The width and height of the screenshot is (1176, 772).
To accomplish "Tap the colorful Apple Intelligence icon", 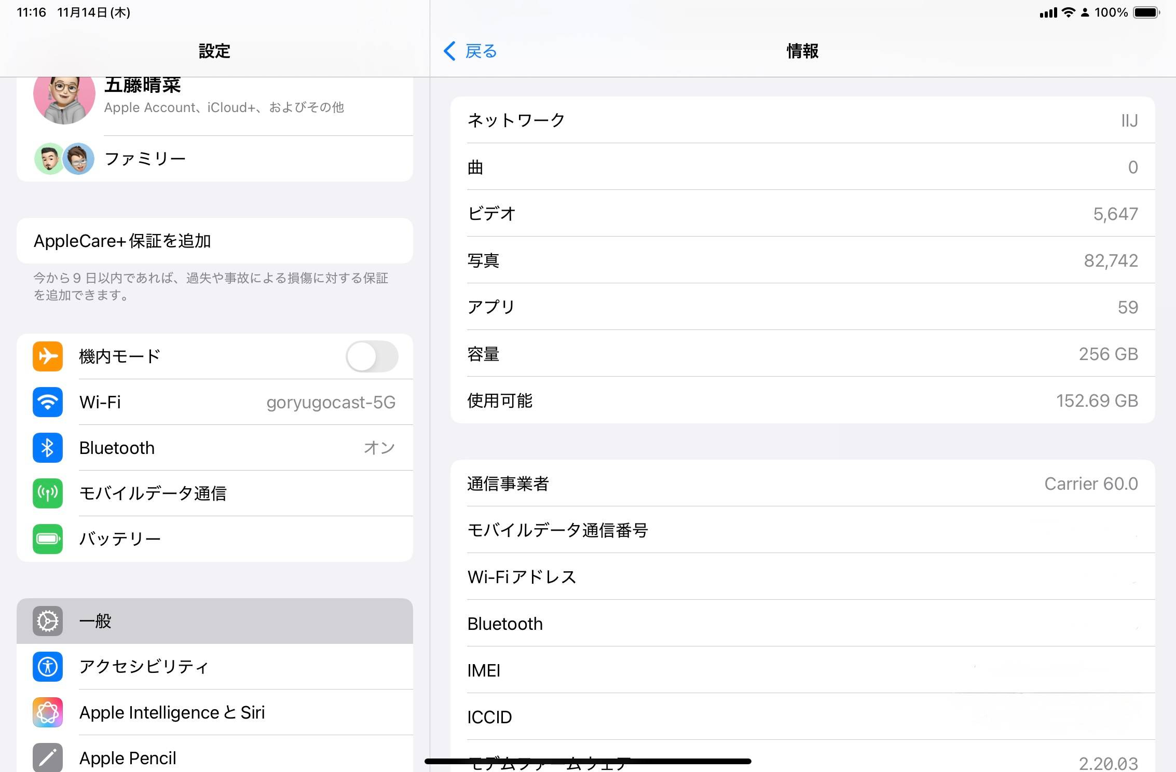I will pyautogui.click(x=48, y=712).
